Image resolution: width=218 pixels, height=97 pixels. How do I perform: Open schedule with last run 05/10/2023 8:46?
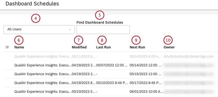pos(111,83)
